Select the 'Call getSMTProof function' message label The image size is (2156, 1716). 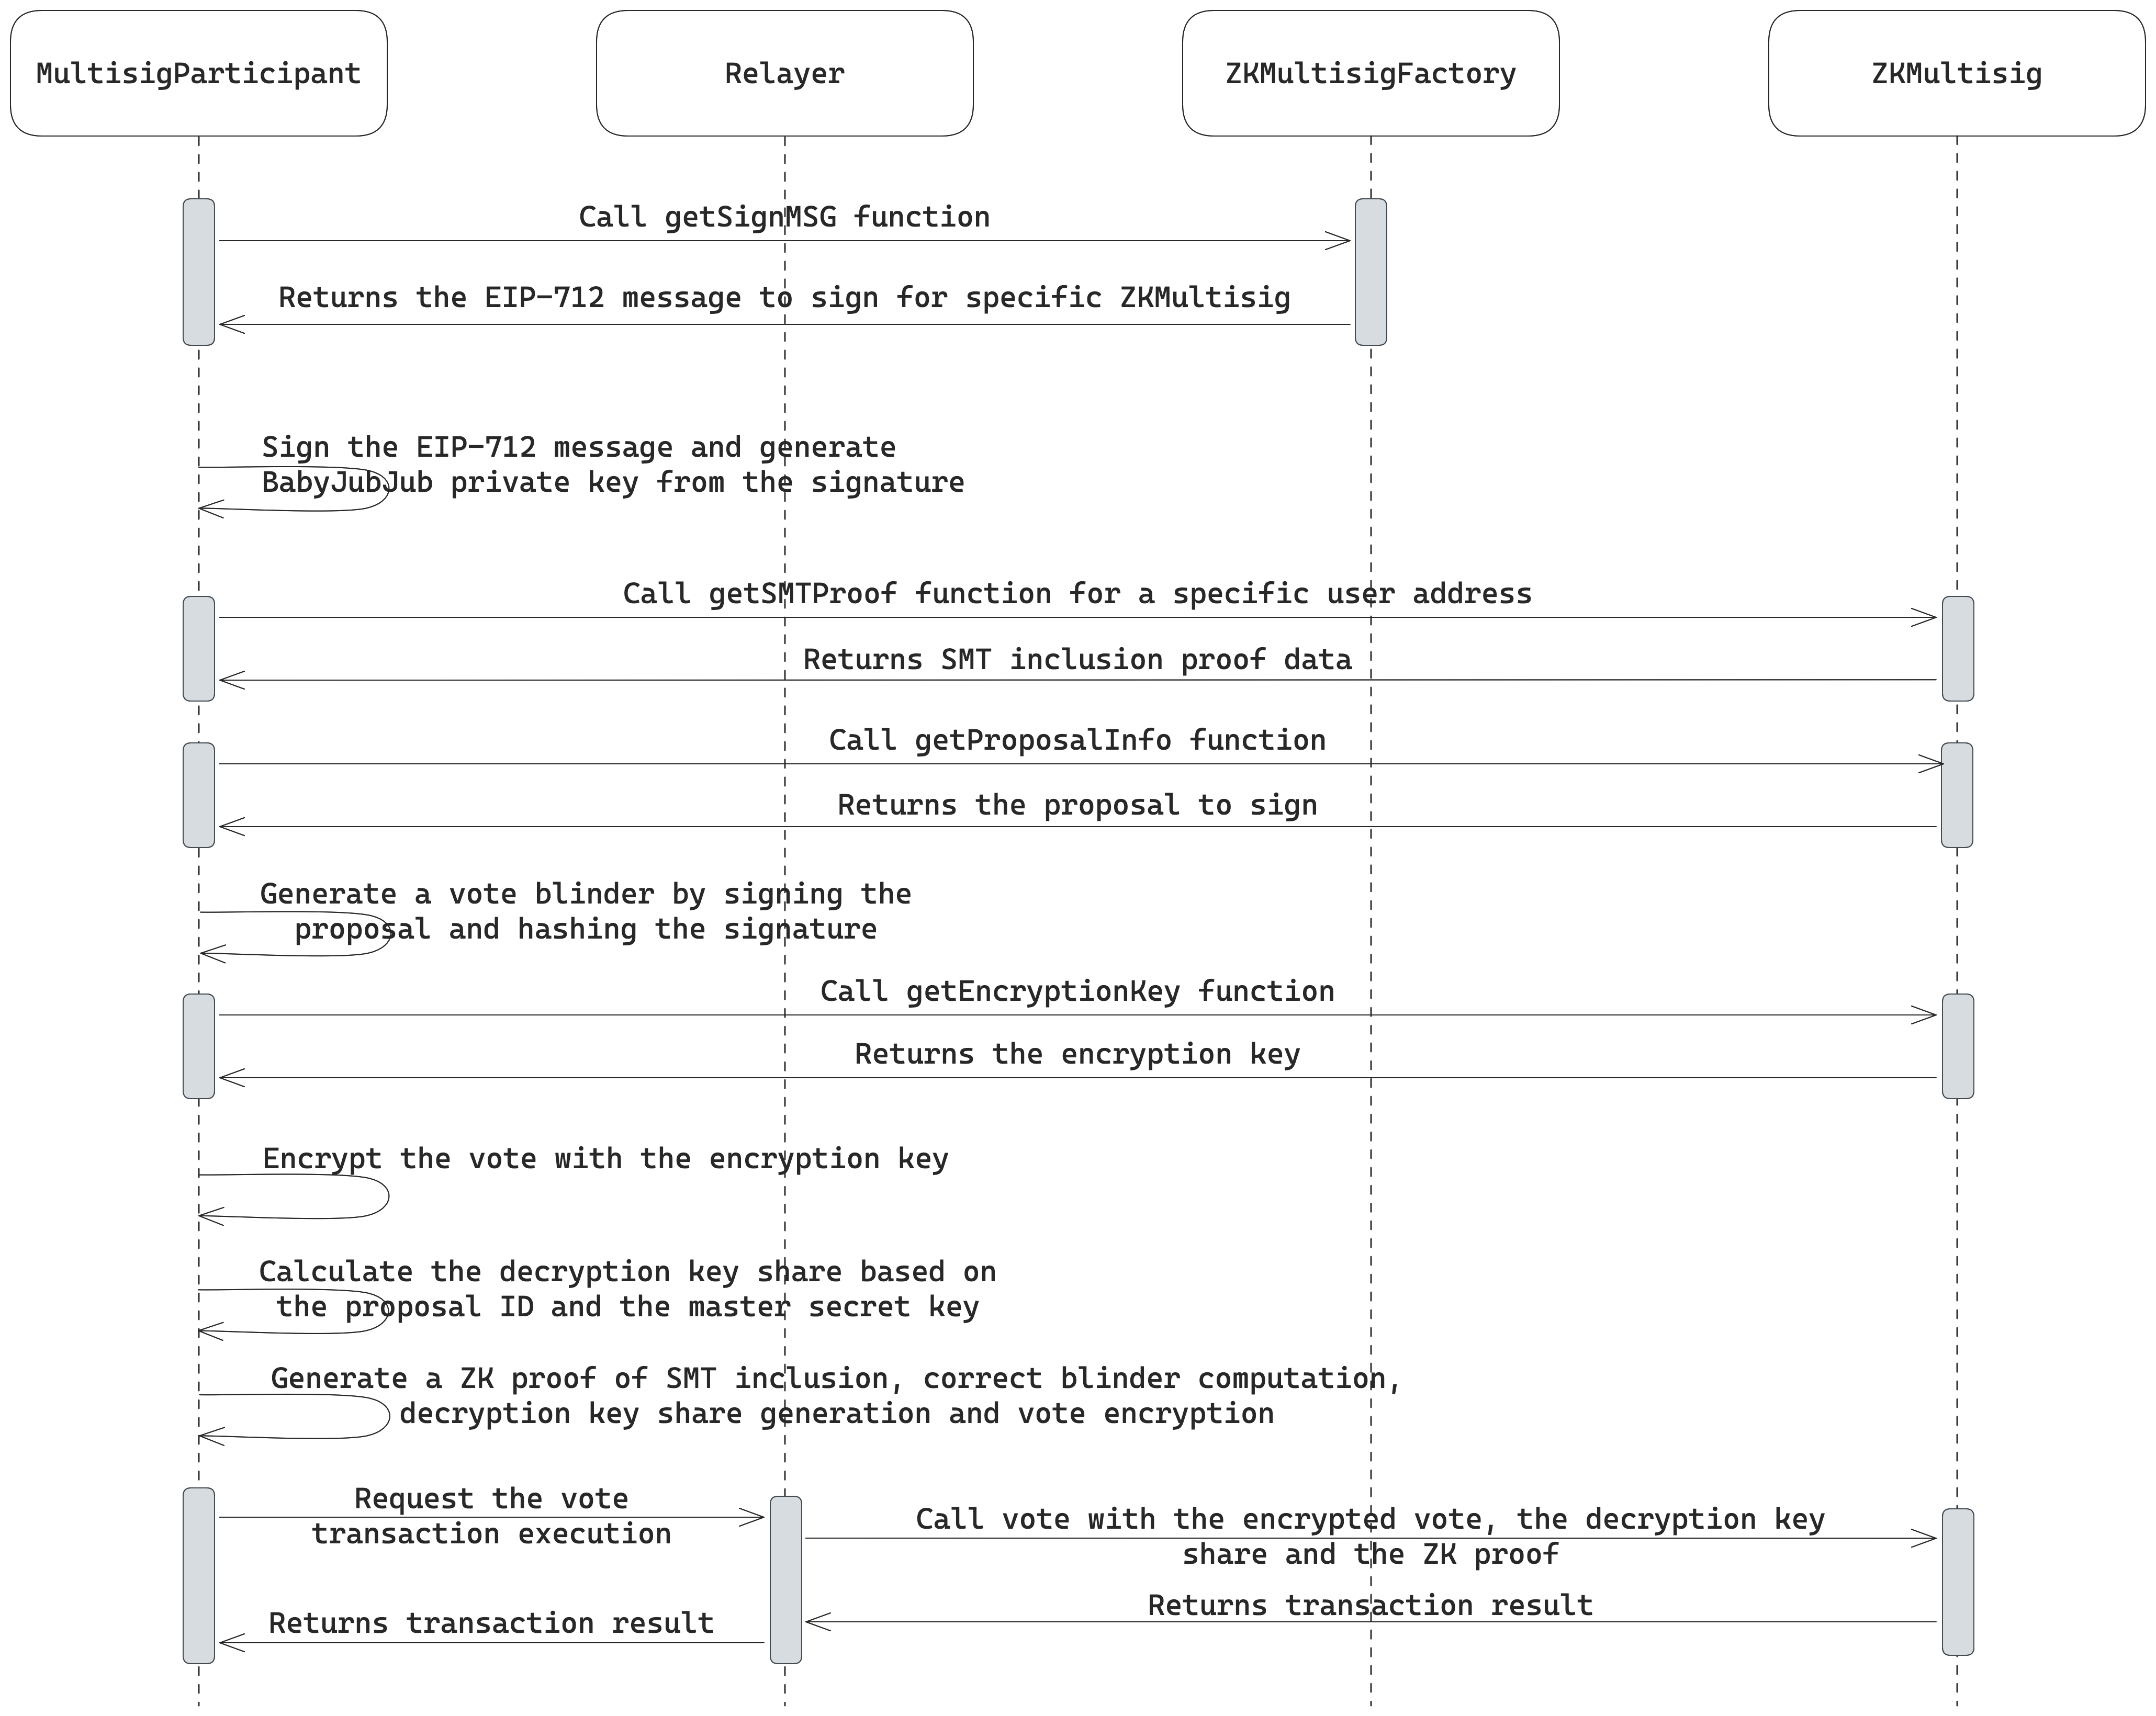point(1077,594)
